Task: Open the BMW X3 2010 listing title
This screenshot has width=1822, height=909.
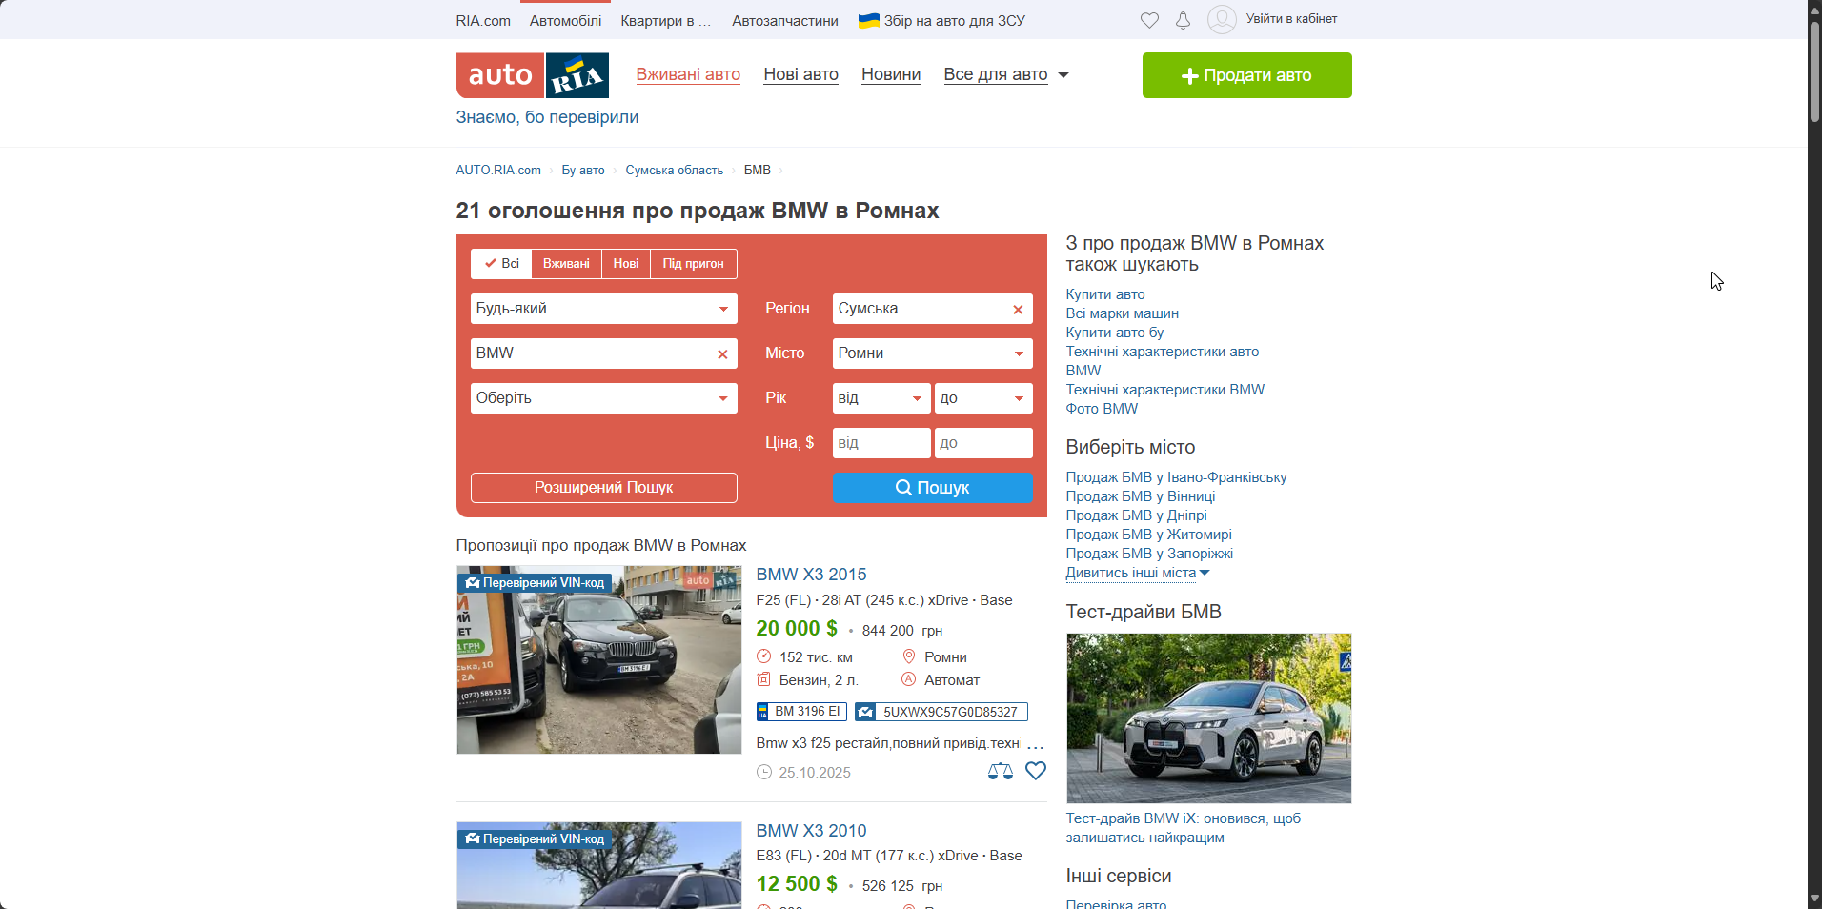Action: pos(811,831)
